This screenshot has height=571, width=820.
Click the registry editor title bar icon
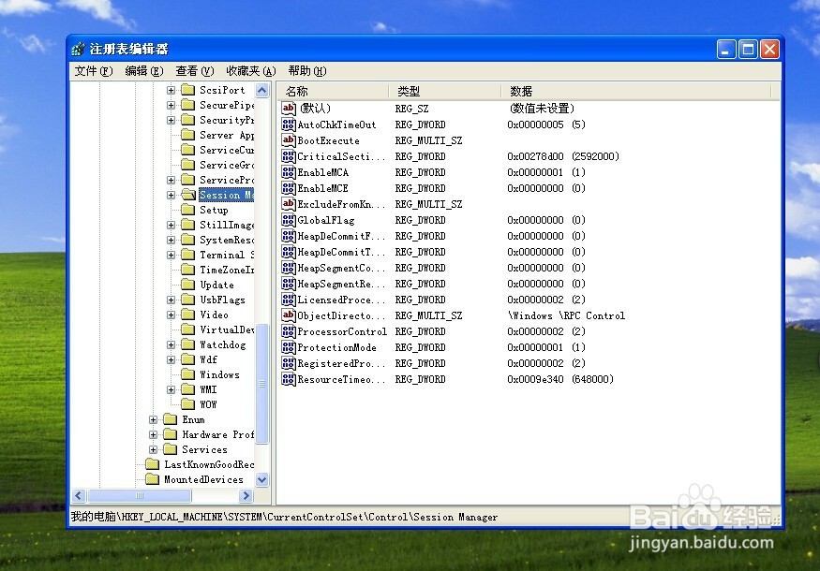pyautogui.click(x=79, y=50)
